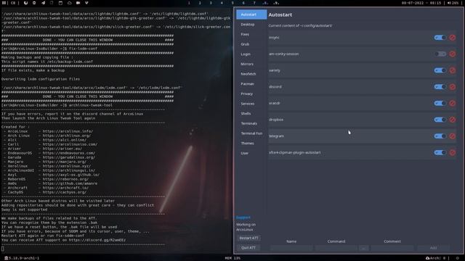This screenshot has width=465, height=261.
Task: Toggle discord autostart switch
Action: [440, 87]
